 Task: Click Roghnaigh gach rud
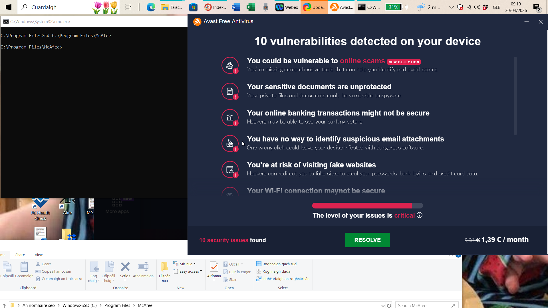277,264
